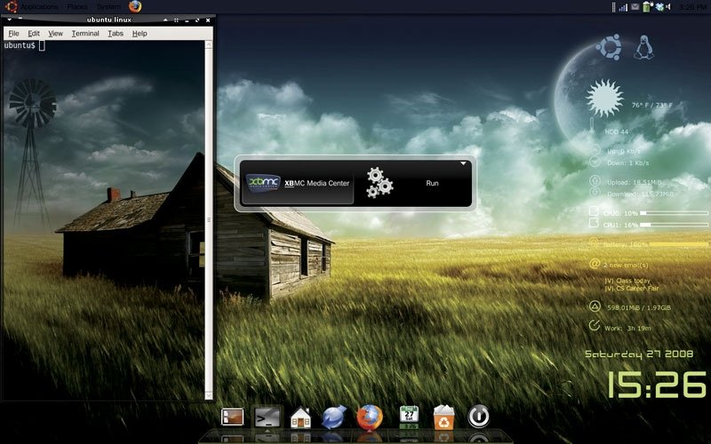711x444 pixels.
Task: Click the 'Work: 3h 19m' text
Action: pos(627,328)
